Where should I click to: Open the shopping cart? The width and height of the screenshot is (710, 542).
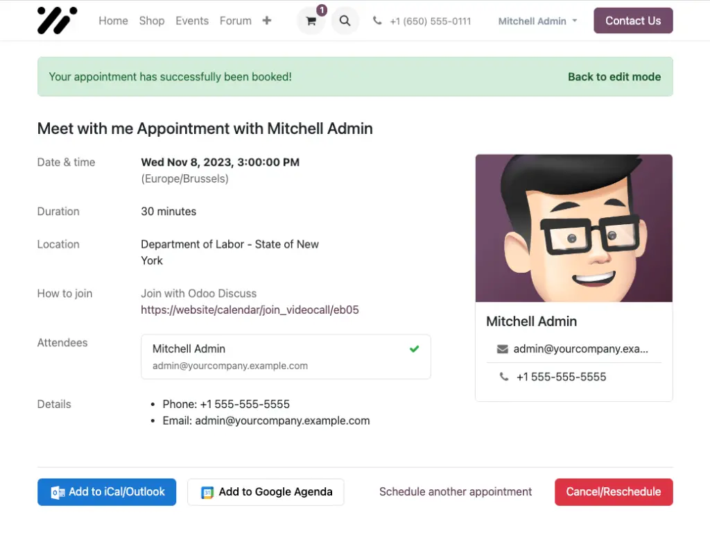(x=311, y=22)
